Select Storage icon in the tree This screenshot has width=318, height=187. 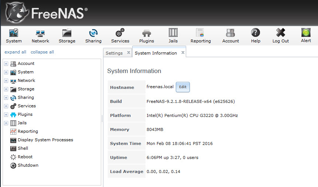13,89
